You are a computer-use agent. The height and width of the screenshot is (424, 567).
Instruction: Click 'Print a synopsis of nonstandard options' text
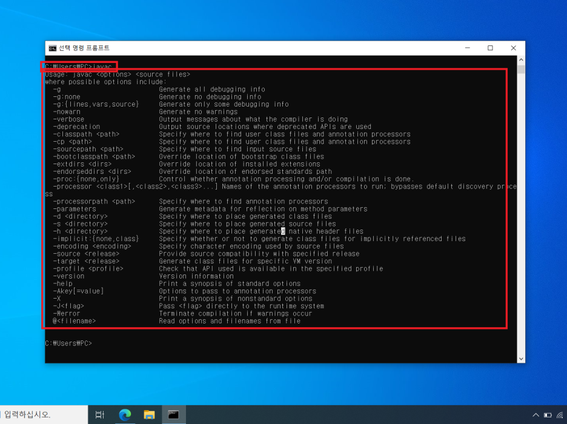pos(236,299)
